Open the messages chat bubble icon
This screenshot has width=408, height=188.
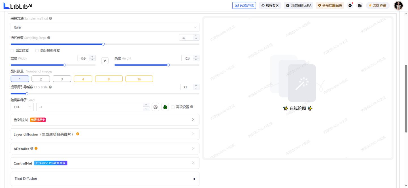point(350,5)
